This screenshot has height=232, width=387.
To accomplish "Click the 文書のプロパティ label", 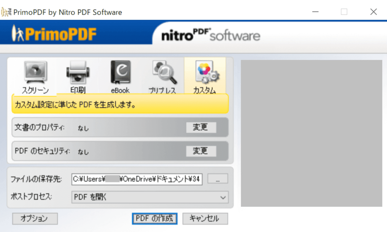I will click(x=39, y=127).
